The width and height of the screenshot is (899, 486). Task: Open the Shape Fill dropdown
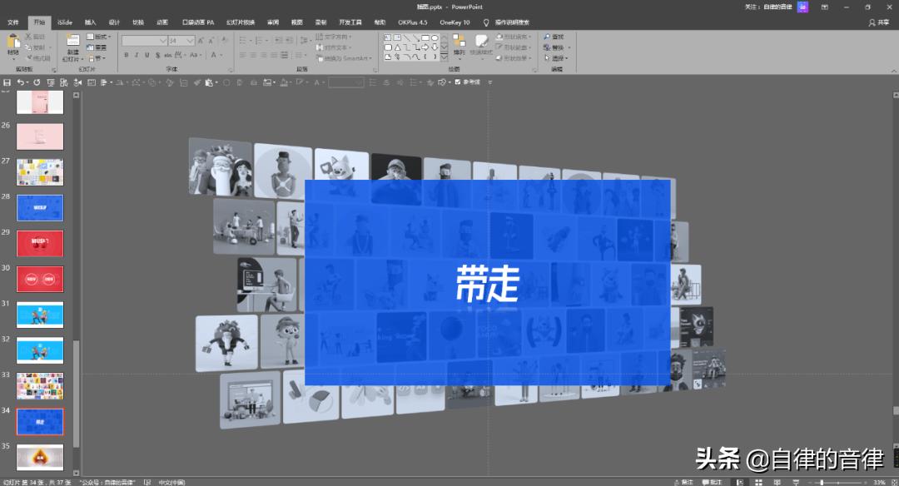(514, 37)
